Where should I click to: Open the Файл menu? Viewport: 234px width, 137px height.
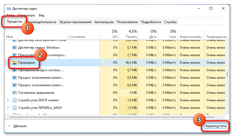click(x=10, y=15)
